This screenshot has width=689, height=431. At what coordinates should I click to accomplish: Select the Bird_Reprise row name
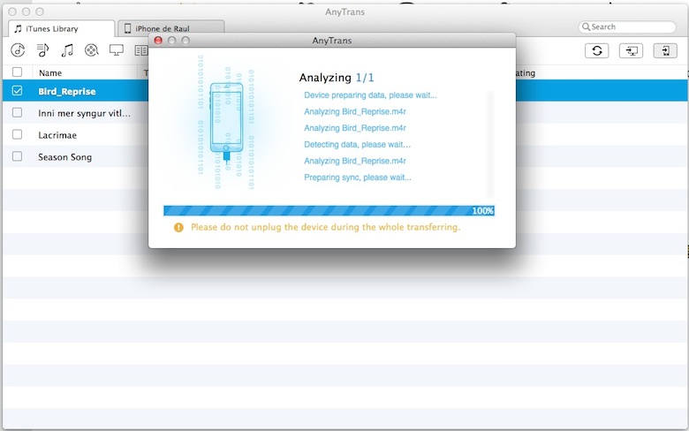[x=67, y=91]
